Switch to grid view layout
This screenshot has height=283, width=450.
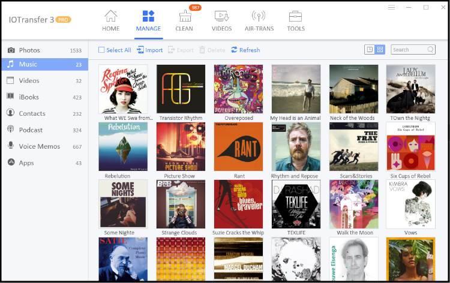point(380,50)
